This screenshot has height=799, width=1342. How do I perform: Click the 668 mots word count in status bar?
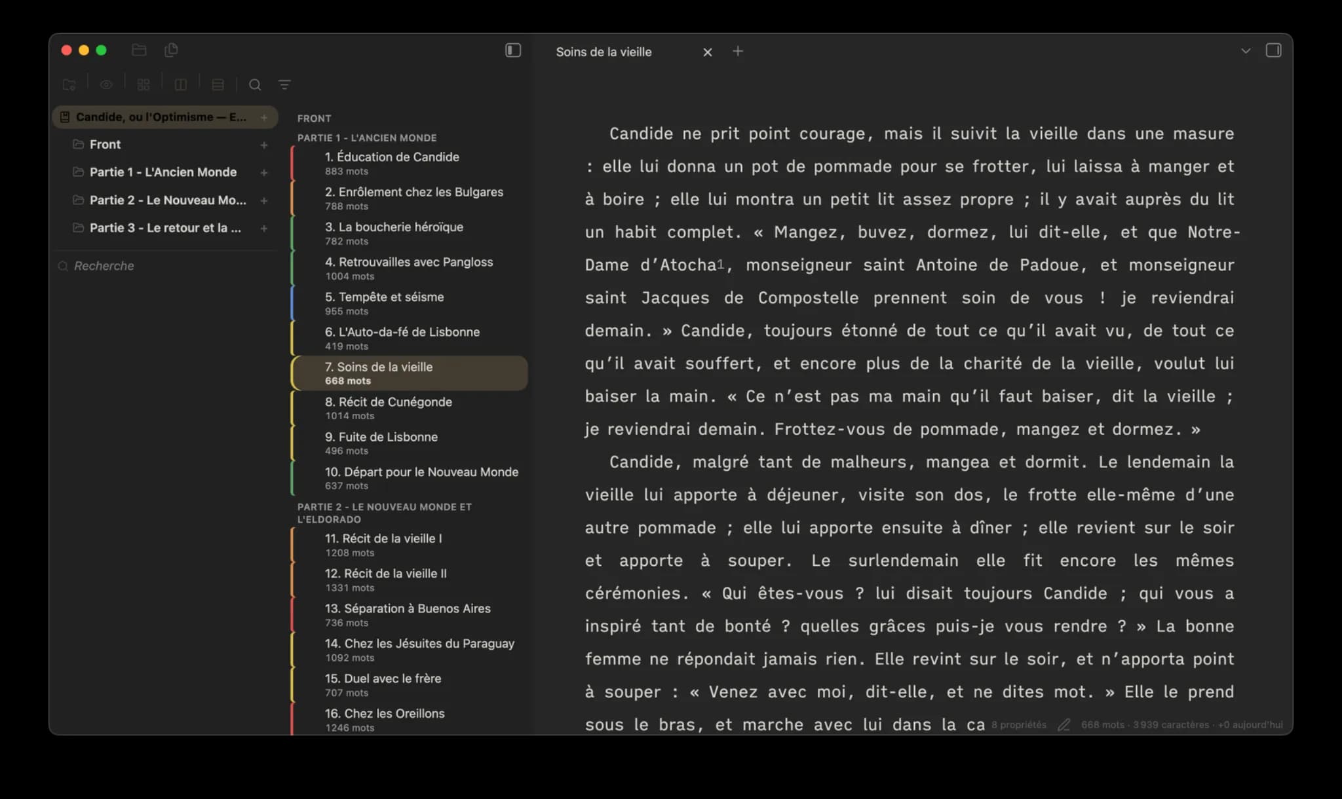1103,724
